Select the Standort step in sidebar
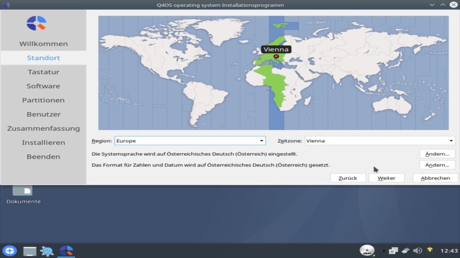The image size is (460, 258). [x=44, y=58]
